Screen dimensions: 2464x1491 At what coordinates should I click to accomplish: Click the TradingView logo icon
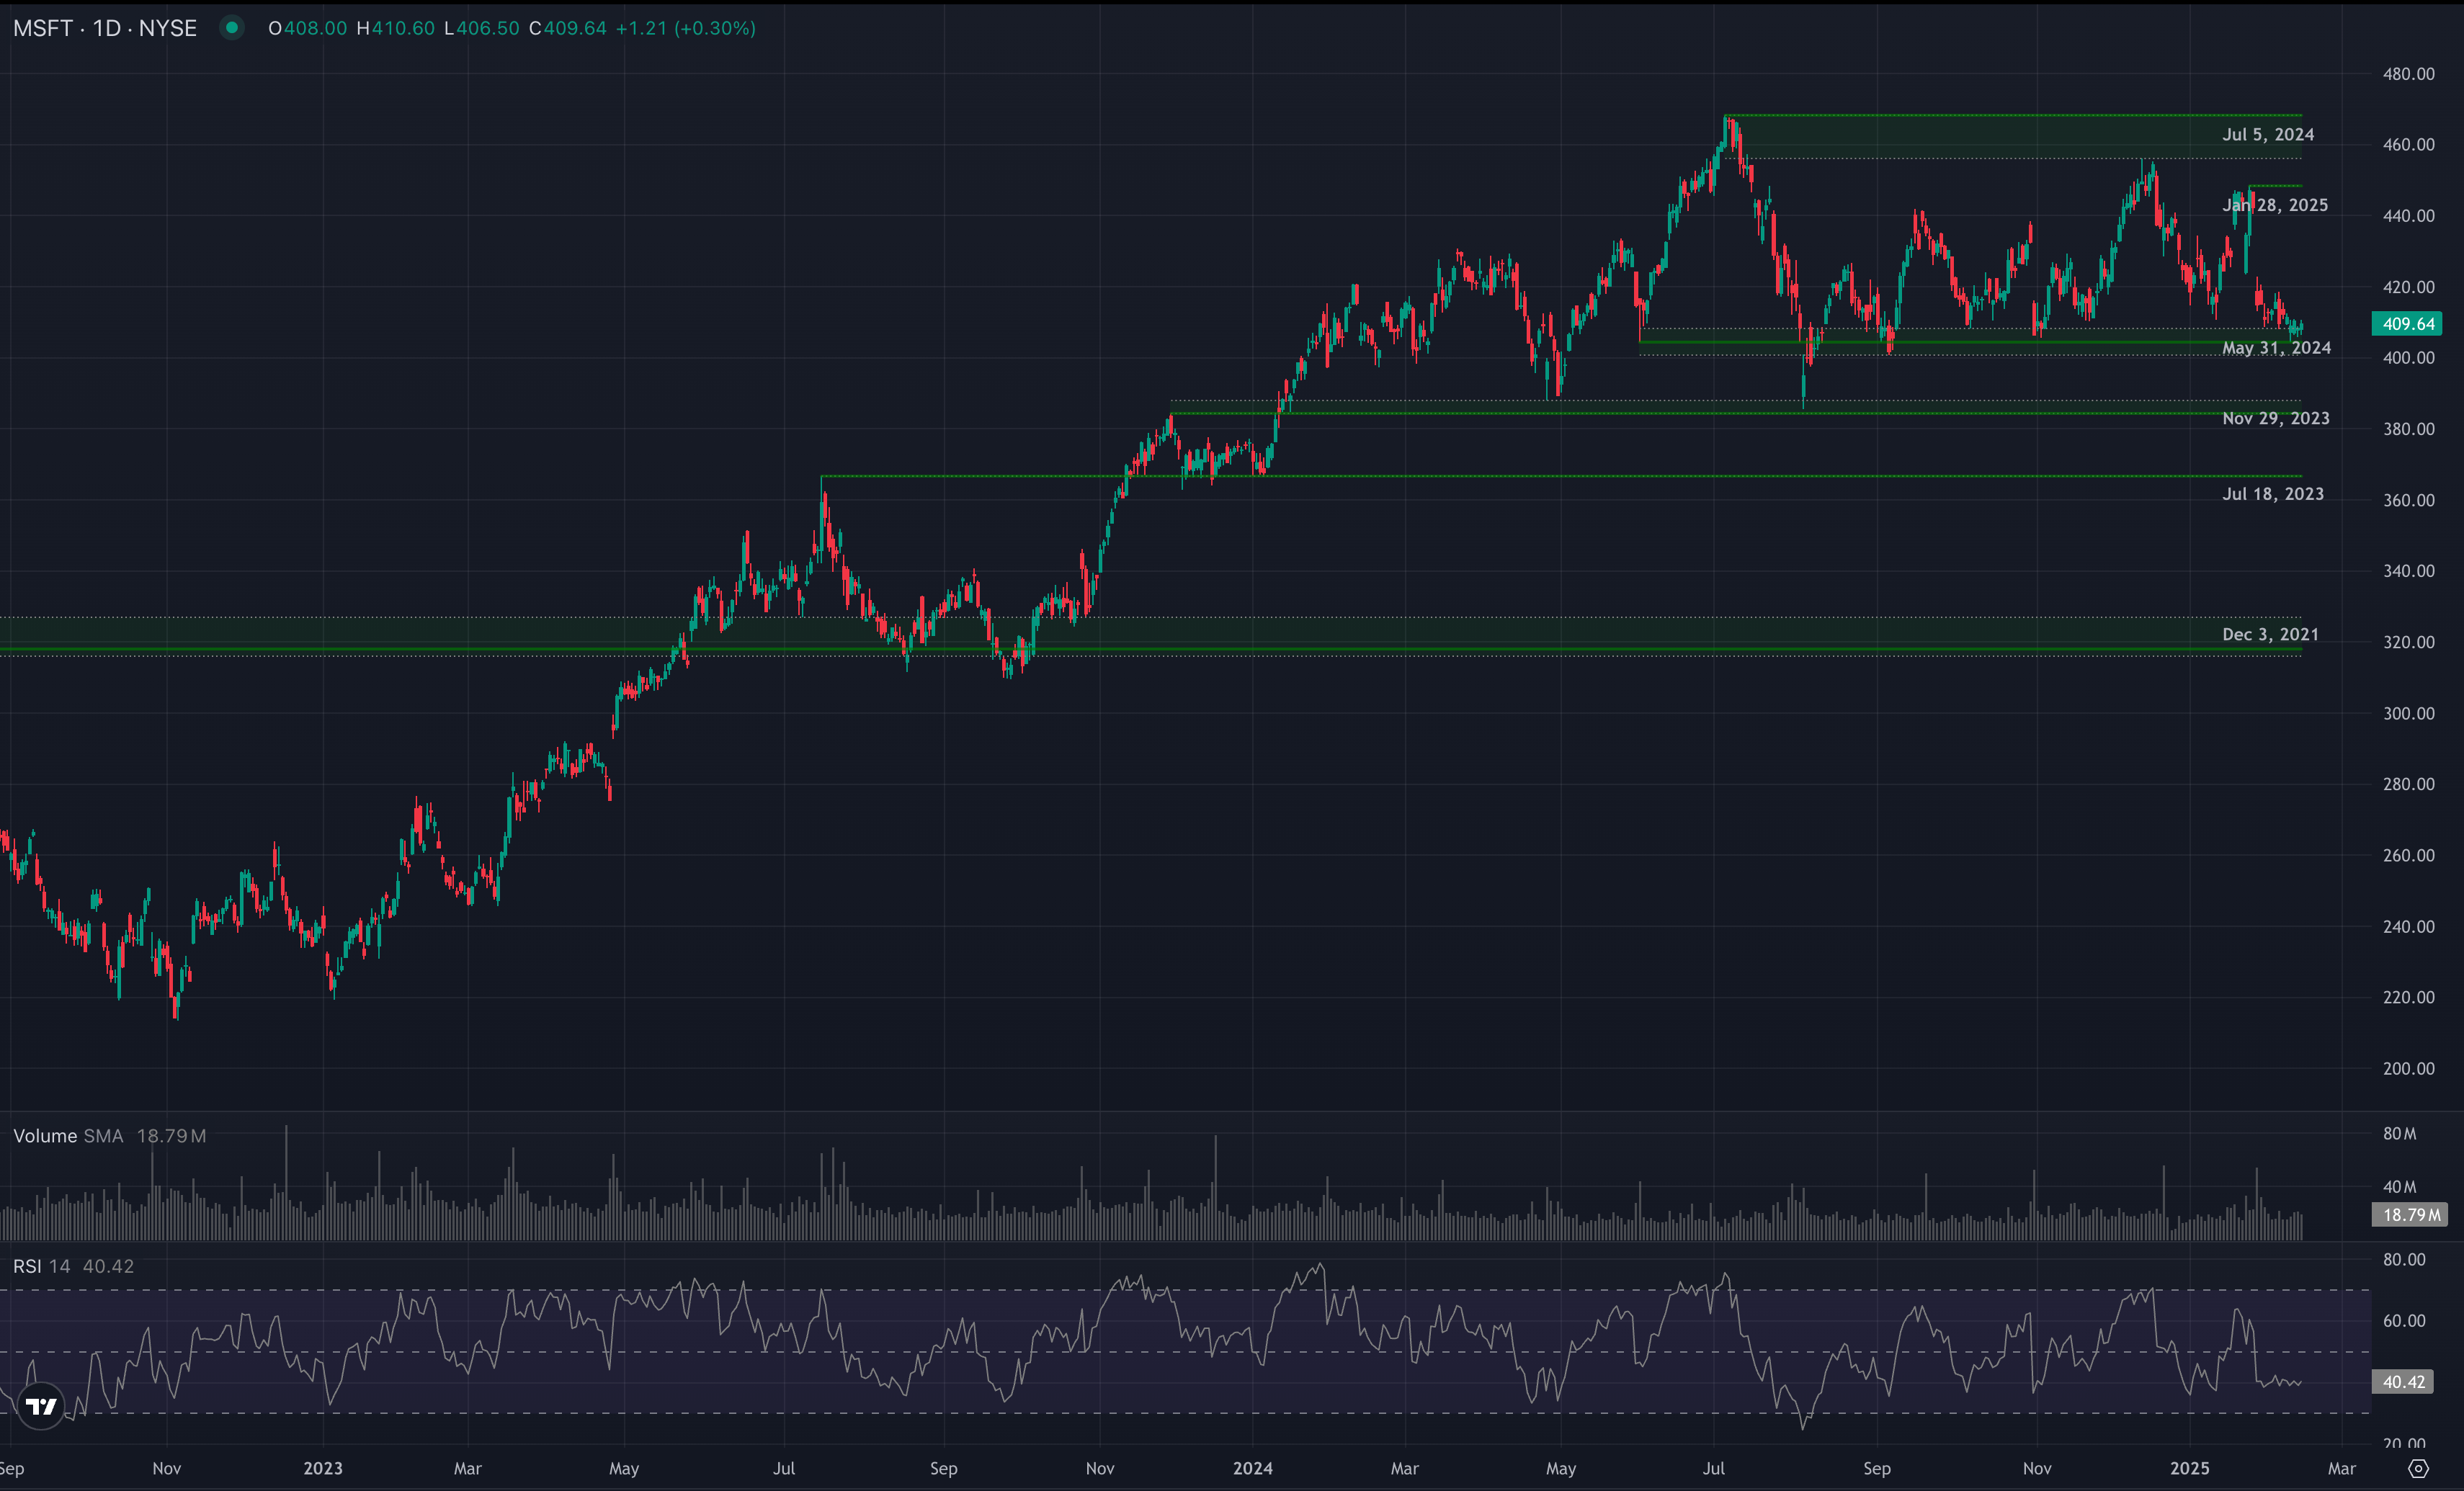(x=41, y=1407)
